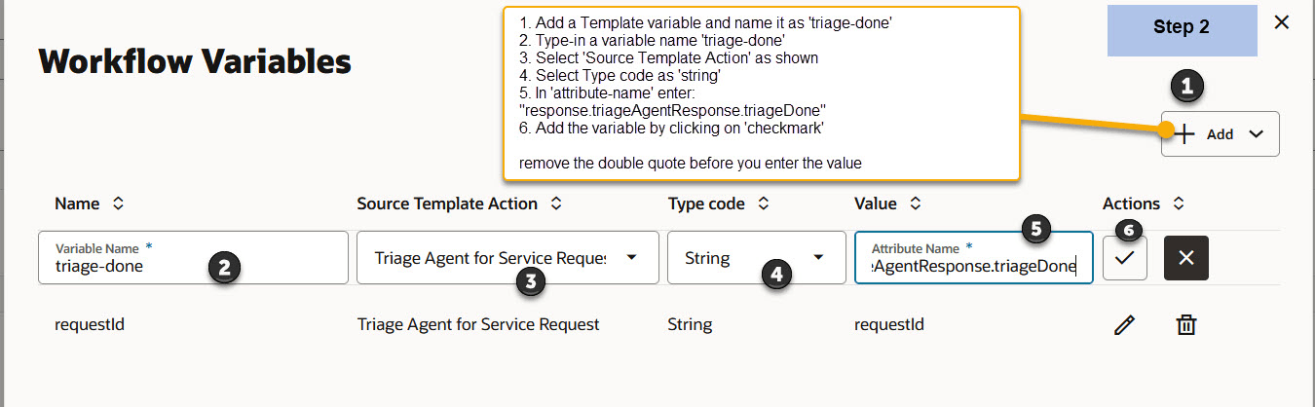
Task: Confirm the new variable with the checkmark
Action: (1125, 257)
